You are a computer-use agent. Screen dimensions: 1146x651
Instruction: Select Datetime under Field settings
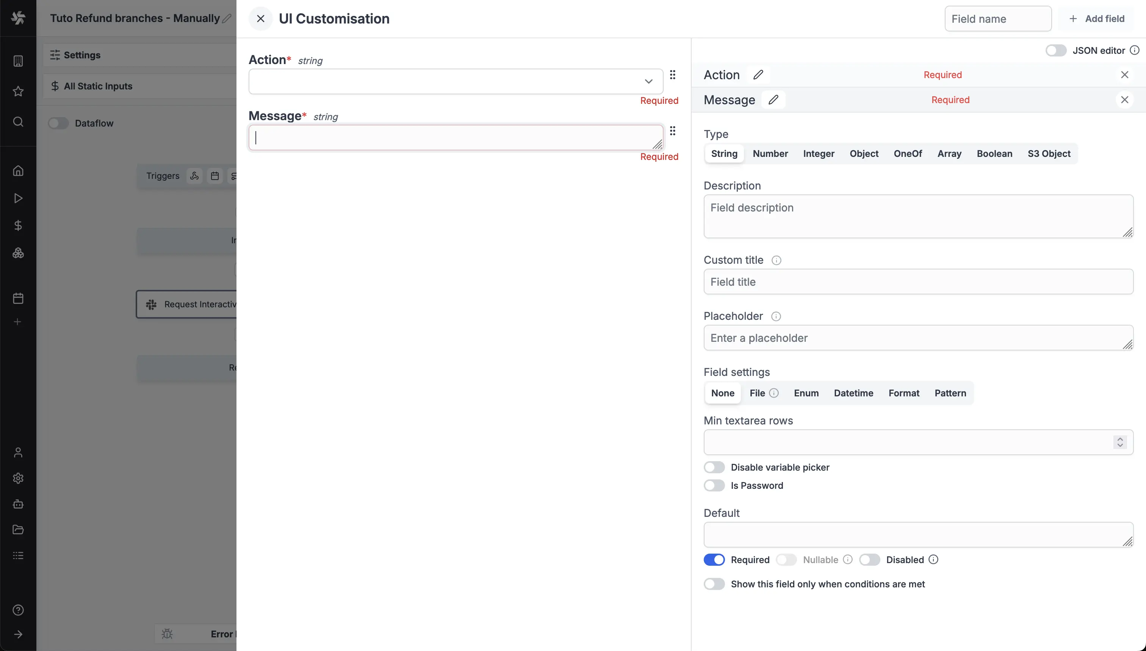pos(853,393)
